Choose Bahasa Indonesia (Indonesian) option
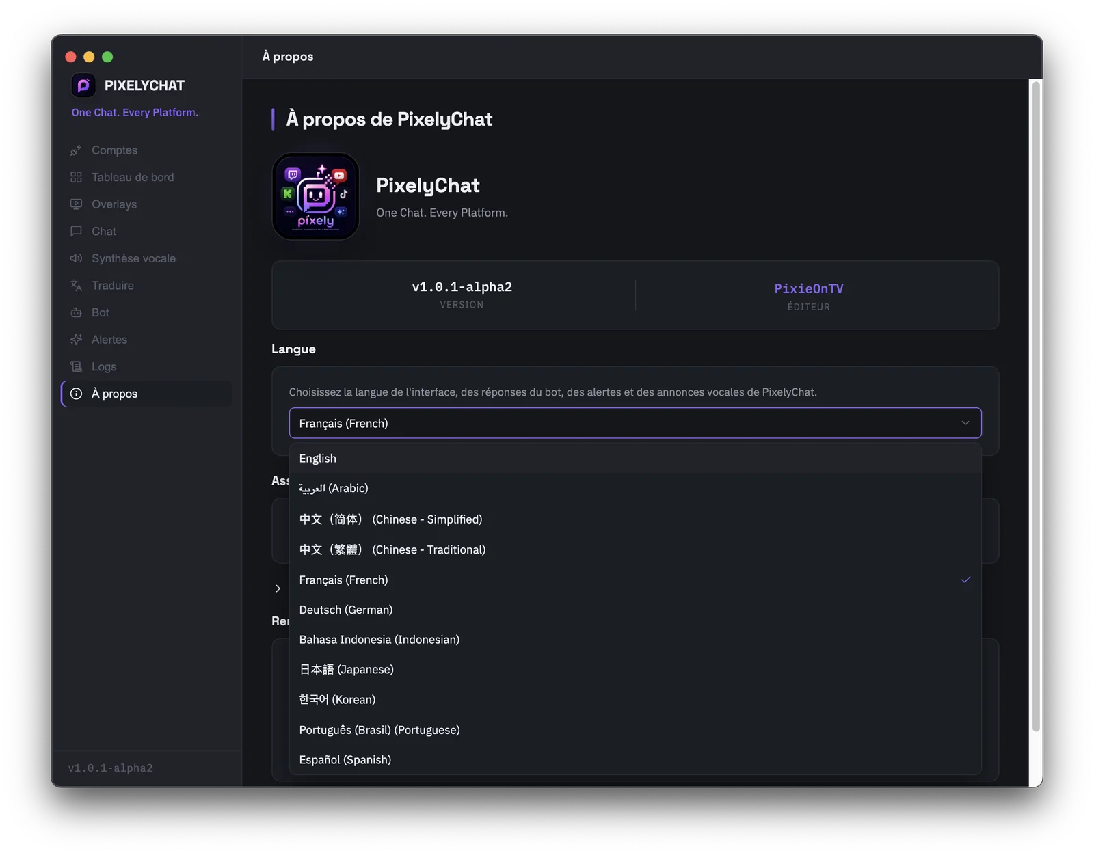The image size is (1094, 855). pos(635,640)
